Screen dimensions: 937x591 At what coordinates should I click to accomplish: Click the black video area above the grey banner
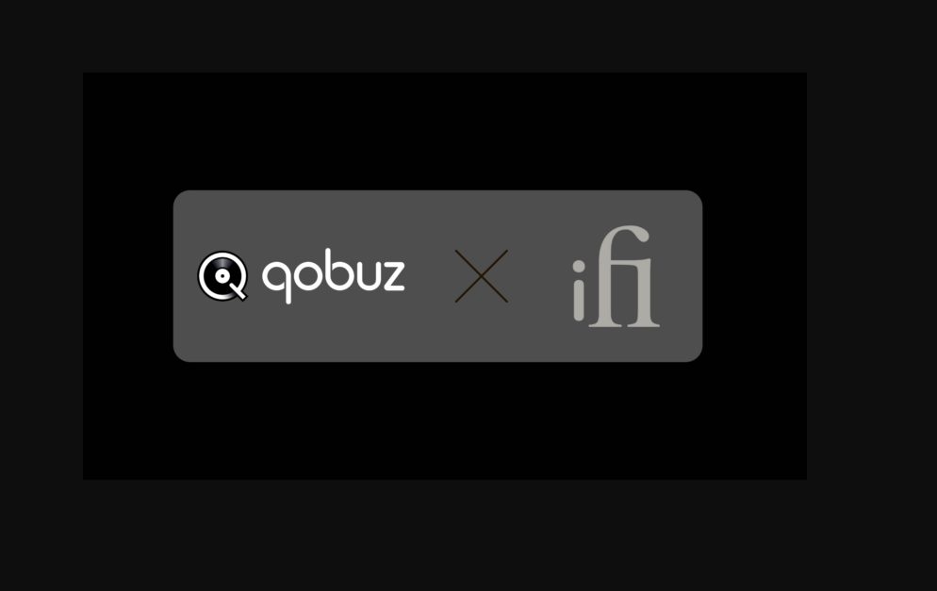pos(445,131)
